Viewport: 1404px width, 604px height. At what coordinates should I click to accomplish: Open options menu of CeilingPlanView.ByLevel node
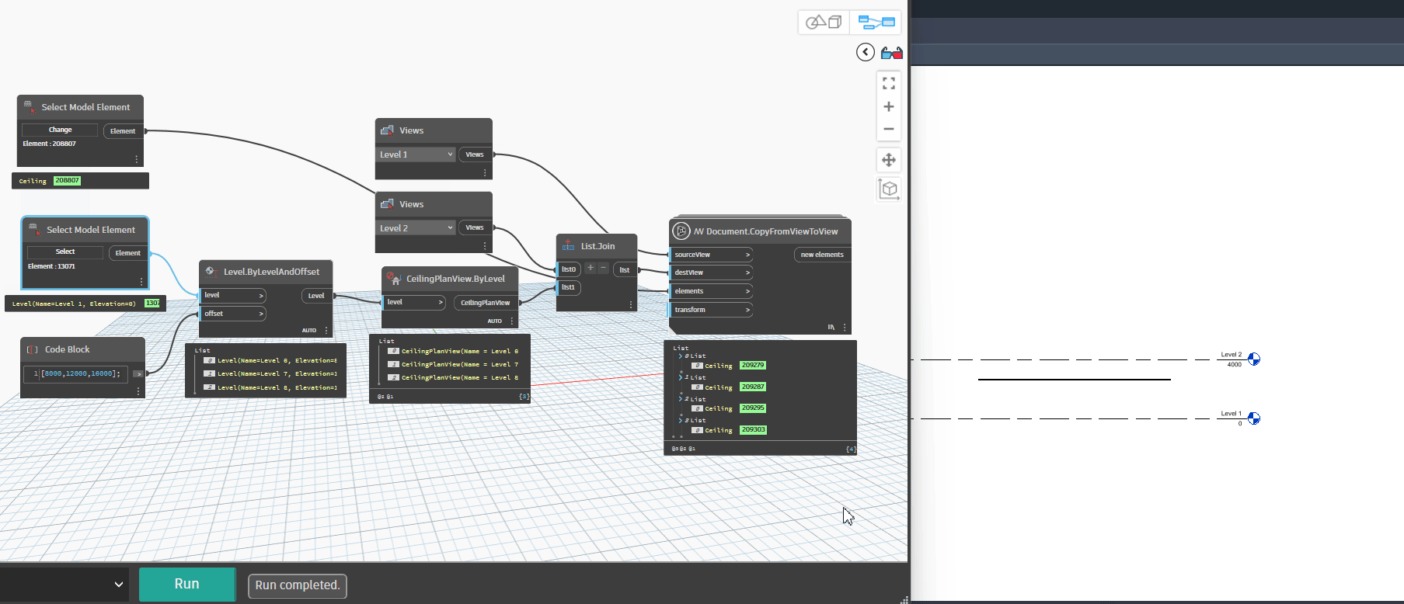[512, 321]
